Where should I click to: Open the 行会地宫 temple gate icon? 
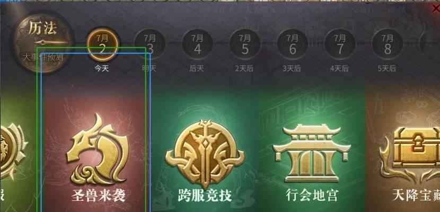(312, 153)
